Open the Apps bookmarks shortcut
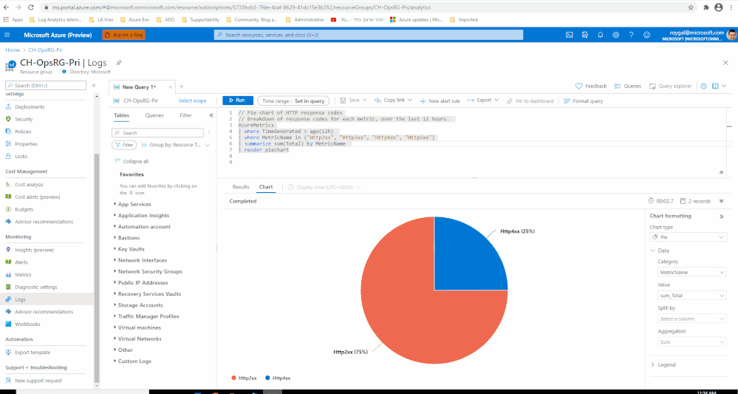This screenshot has width=738, height=394. tap(13, 20)
